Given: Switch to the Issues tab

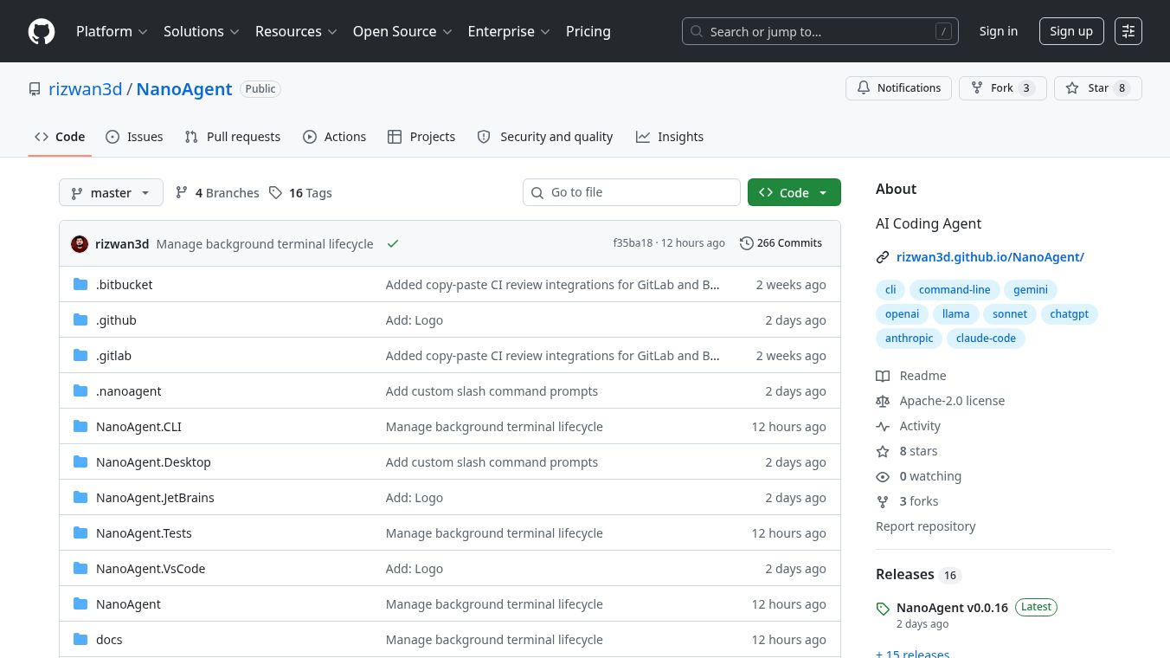Looking at the screenshot, I should pos(134,137).
